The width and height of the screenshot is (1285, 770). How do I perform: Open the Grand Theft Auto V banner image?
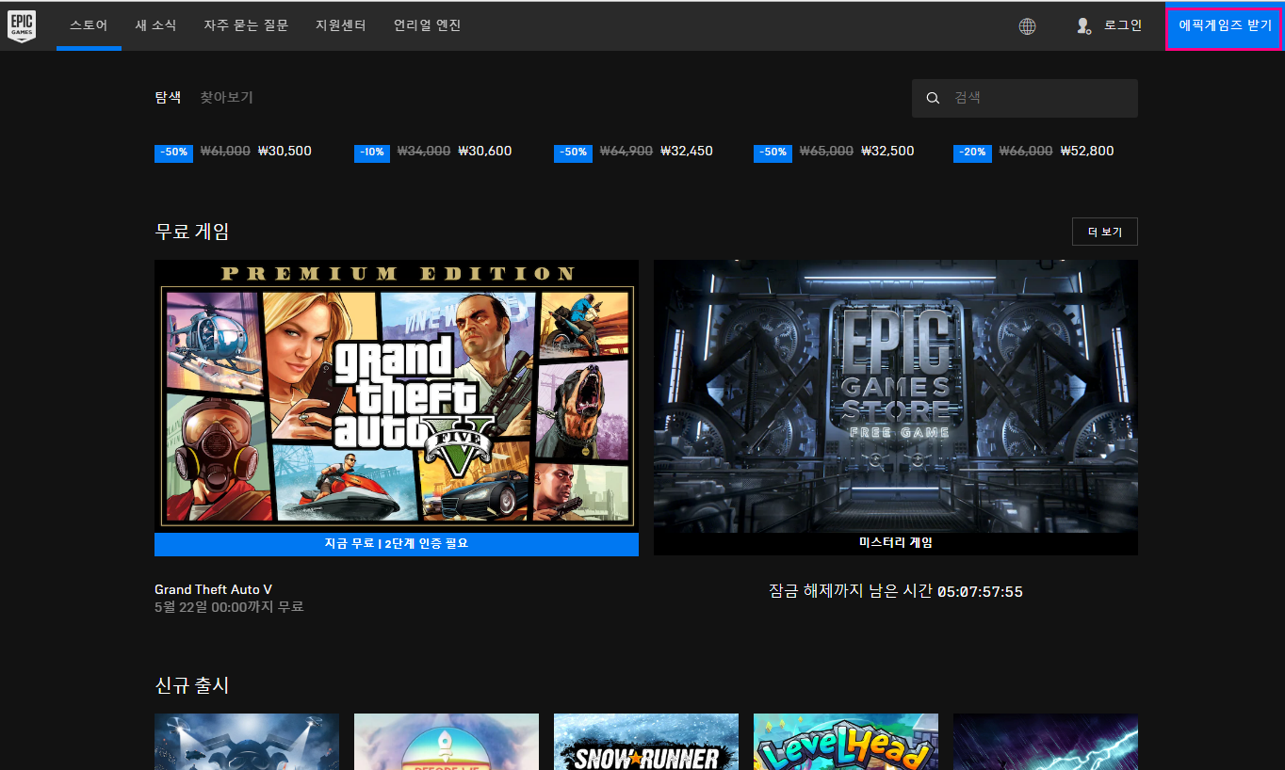[397, 395]
